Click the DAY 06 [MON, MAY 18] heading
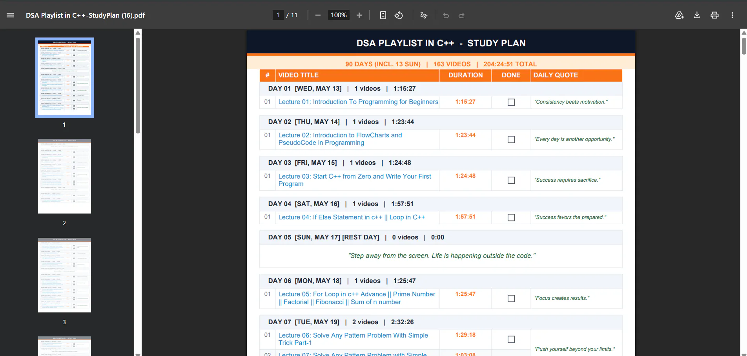747x356 pixels. tap(305, 281)
